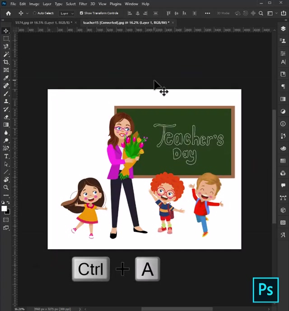Enable the Auto-Select checkbox
This screenshot has height=311, width=289.
coord(35,13)
